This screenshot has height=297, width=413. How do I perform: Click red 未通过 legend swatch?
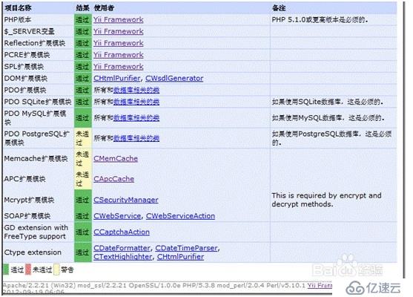28,270
